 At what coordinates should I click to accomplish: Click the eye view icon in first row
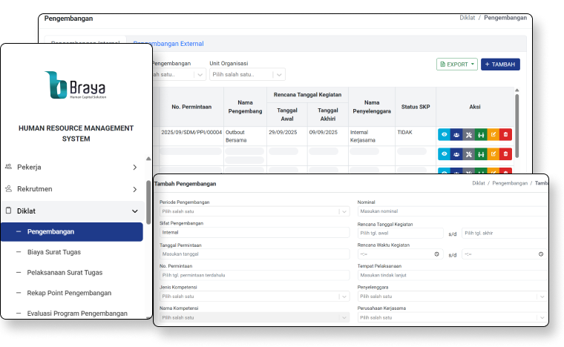click(x=444, y=134)
